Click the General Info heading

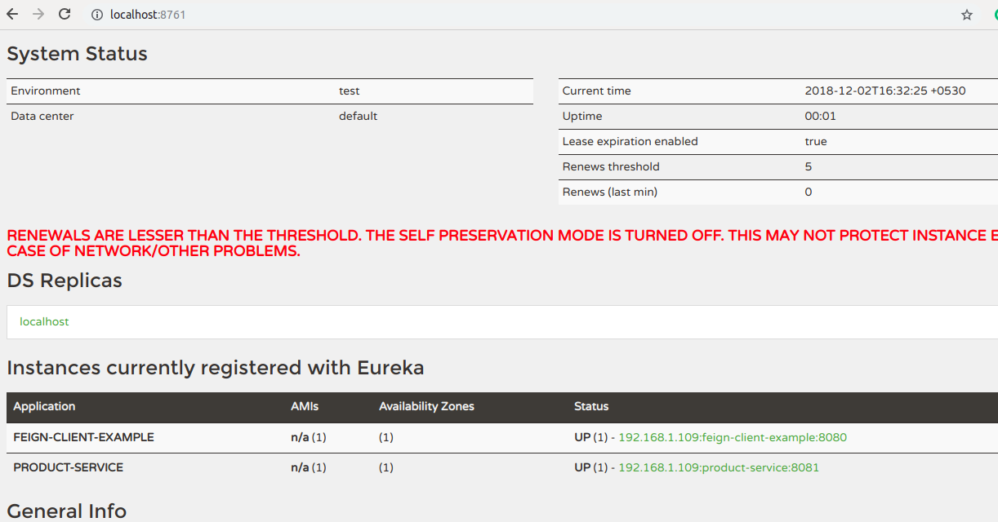coord(66,511)
